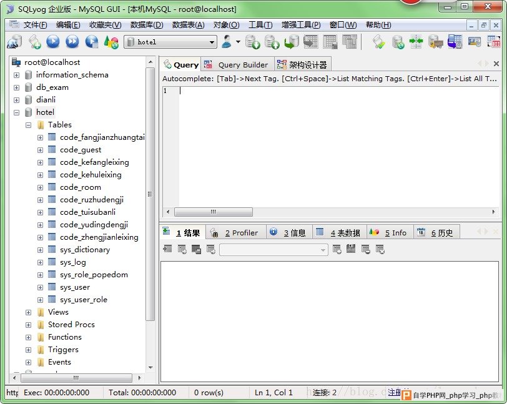Open the 文件(F) menu
Viewport: 507px width, 404px height.
click(35, 25)
